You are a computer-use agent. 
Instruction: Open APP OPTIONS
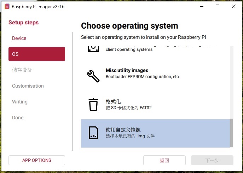coord(37,160)
